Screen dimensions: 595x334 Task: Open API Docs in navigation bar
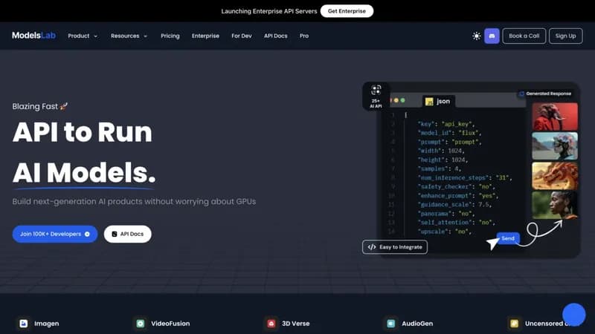pyautogui.click(x=275, y=36)
